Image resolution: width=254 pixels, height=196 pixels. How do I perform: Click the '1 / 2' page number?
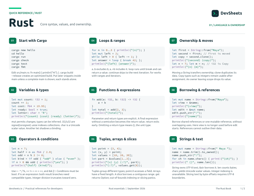pos(243,189)
